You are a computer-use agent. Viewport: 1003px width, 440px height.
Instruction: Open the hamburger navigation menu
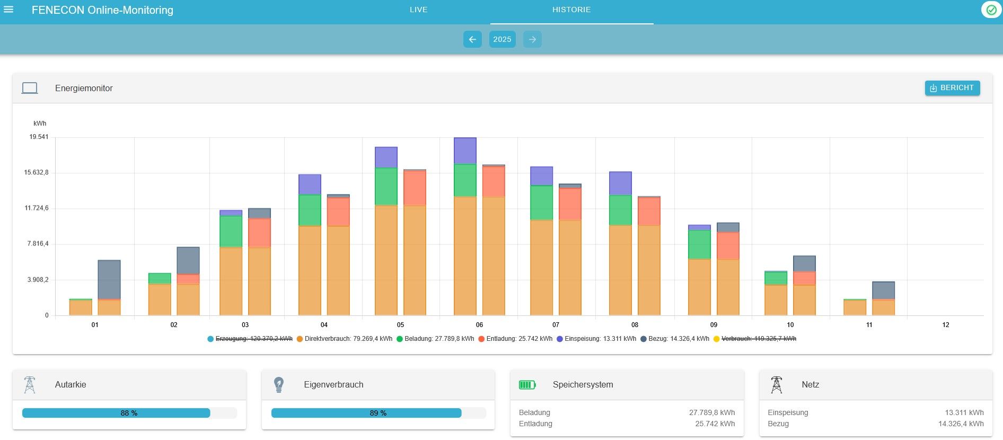pos(9,10)
